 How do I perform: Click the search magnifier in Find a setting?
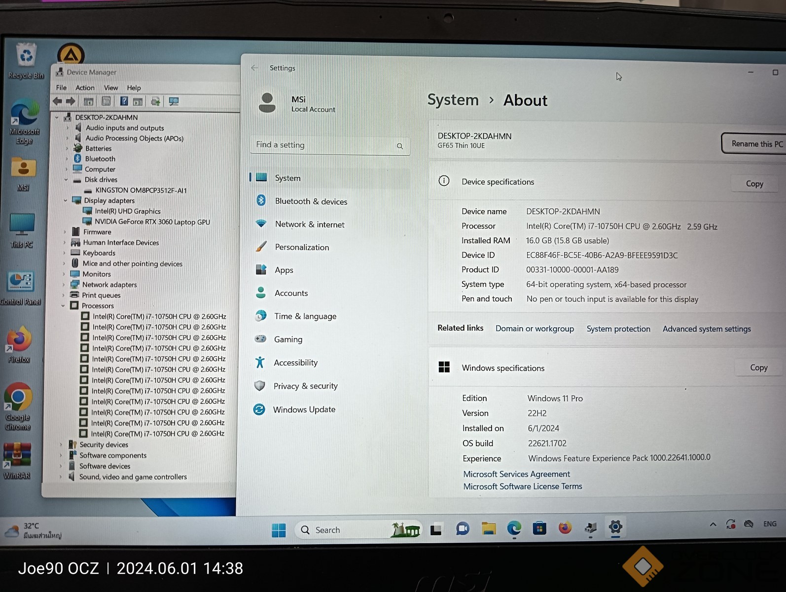pyautogui.click(x=400, y=146)
